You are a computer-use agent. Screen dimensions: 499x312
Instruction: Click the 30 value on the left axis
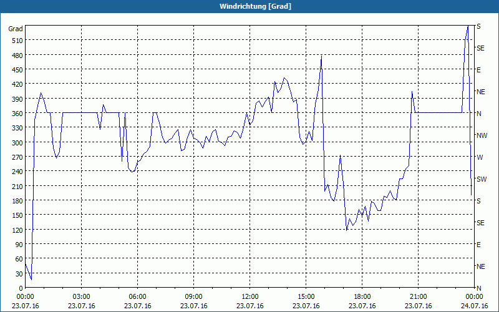pyautogui.click(x=19, y=274)
